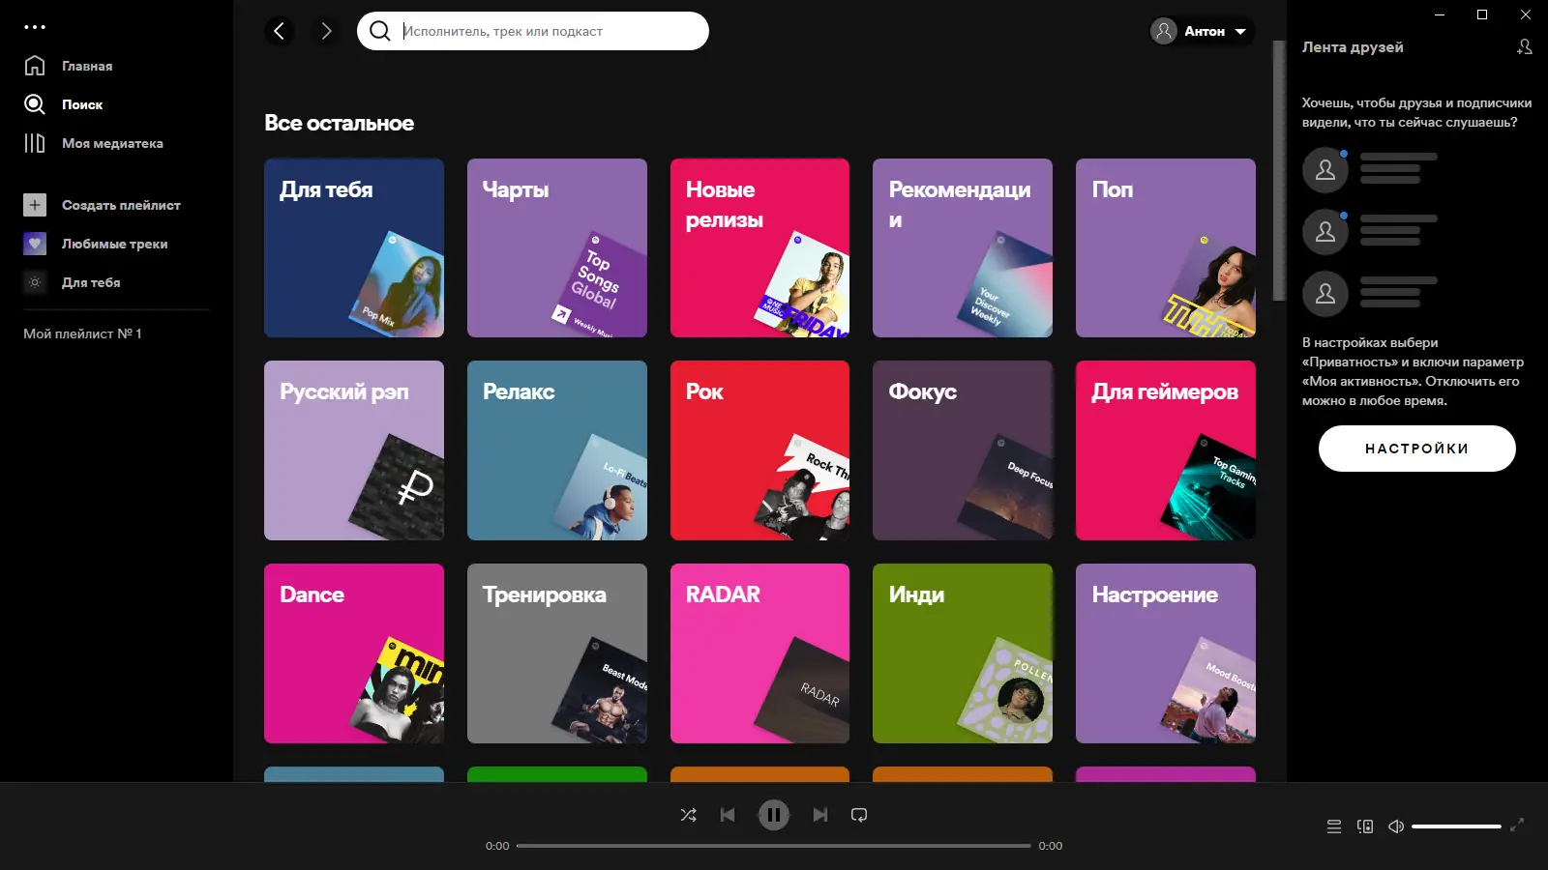Open the play queue

click(1334, 826)
